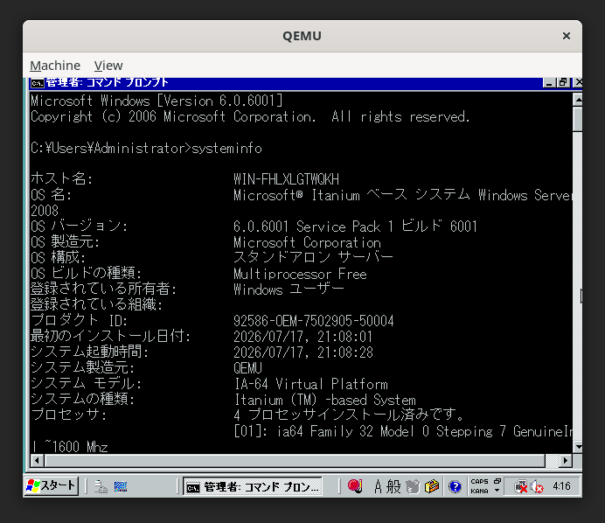
Task: Click the host name WIN-FHLXLGTWQKH
Action: tap(286, 179)
